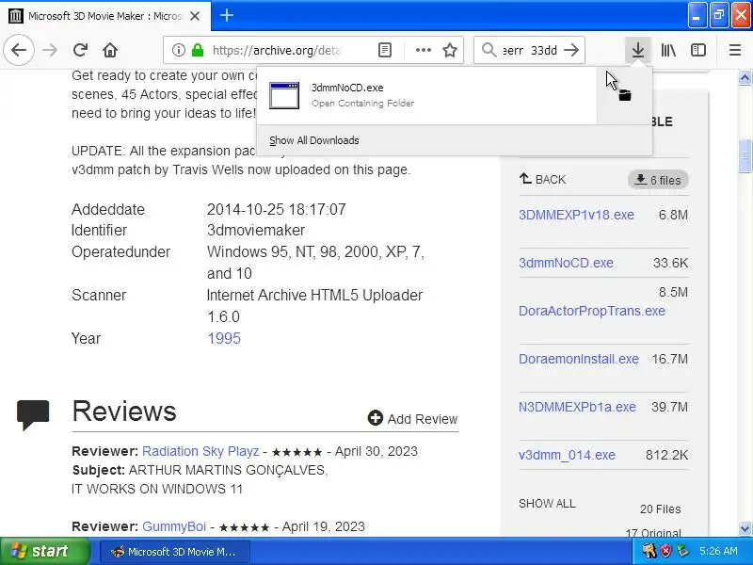Screen dimensions: 753x565
Task: Click the BACK up-arrow icon in downloads
Action: [525, 179]
